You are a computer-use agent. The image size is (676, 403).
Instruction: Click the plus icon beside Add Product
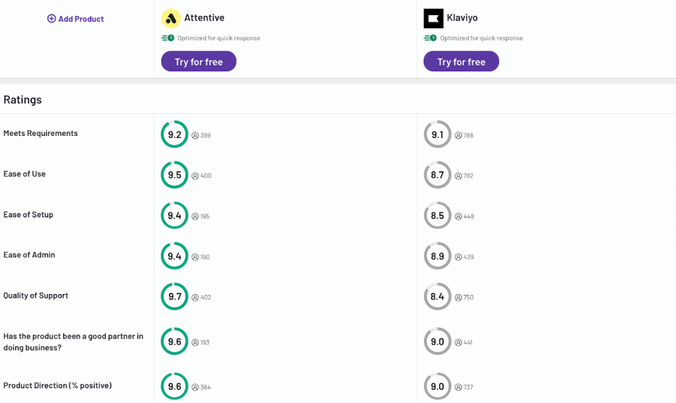(x=51, y=18)
